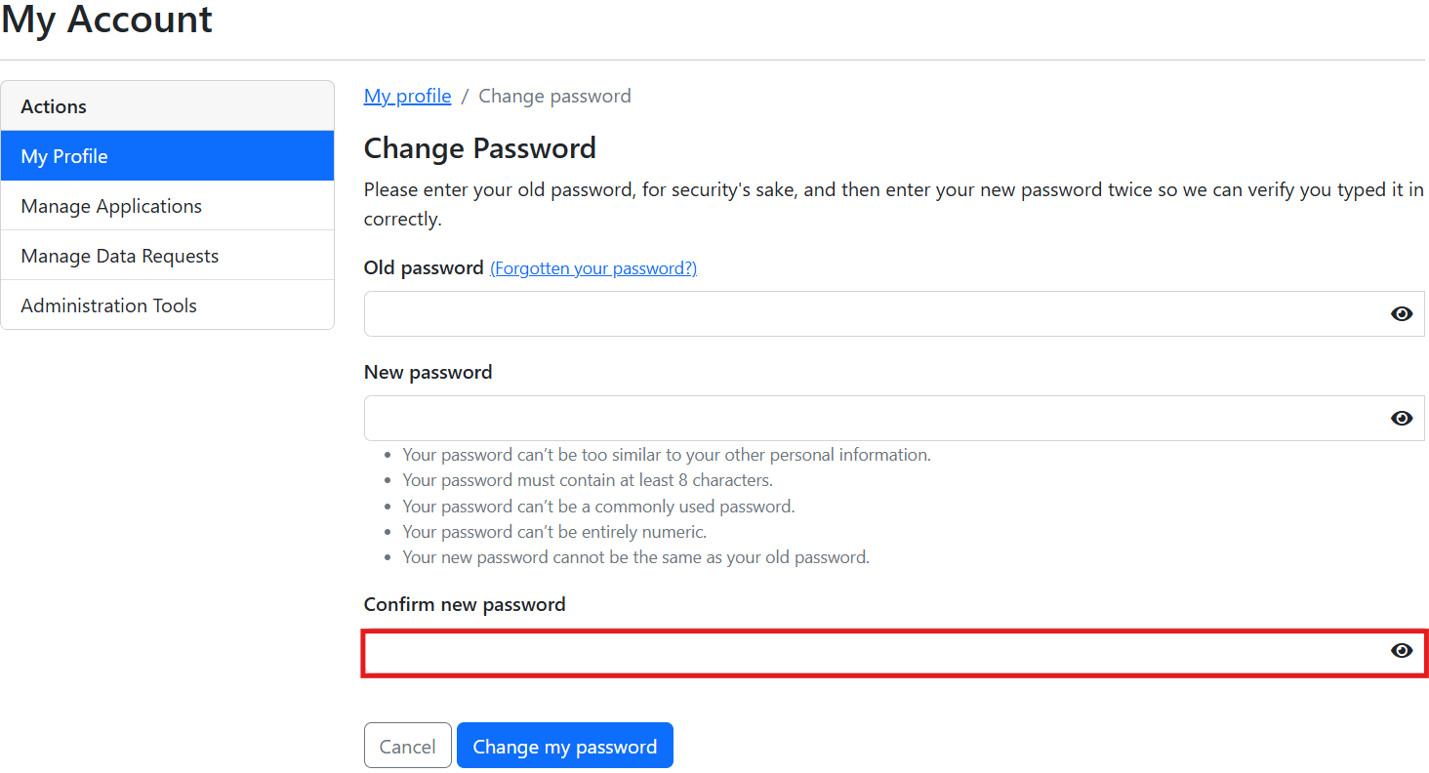Submit with Change my password button
The image size is (1429, 773).
click(x=564, y=746)
